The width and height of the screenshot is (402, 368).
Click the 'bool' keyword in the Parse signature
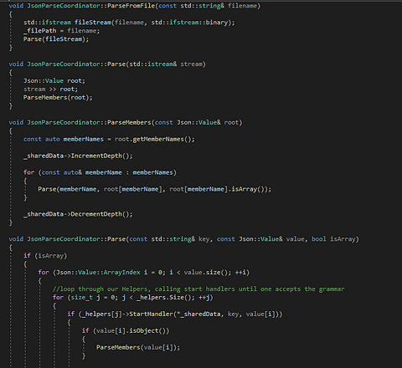(x=319, y=239)
